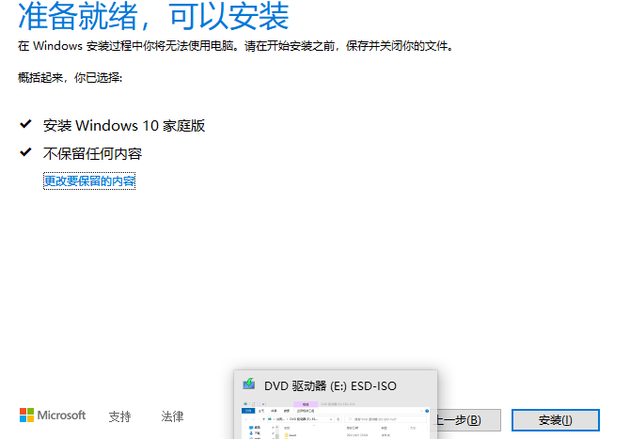
Task: Click the 安装 Windows 10 家庭版 text
Action: (124, 126)
